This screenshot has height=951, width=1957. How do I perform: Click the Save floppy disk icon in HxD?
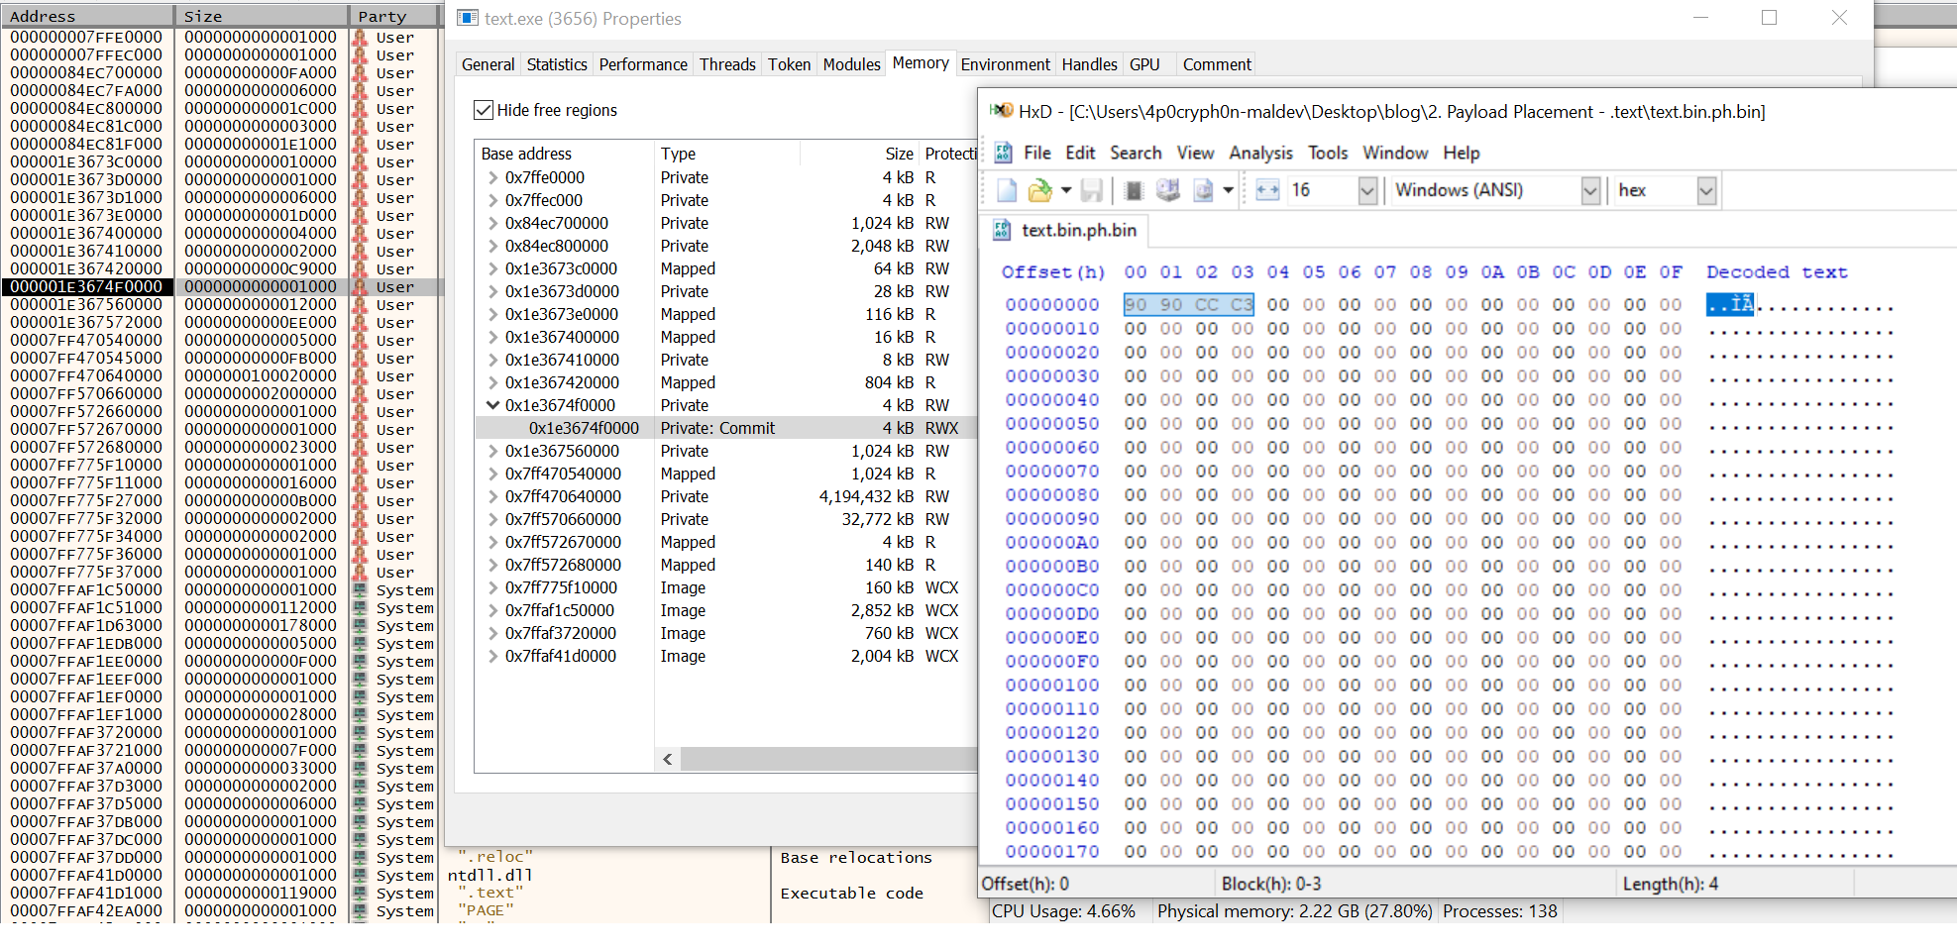[x=1092, y=190]
